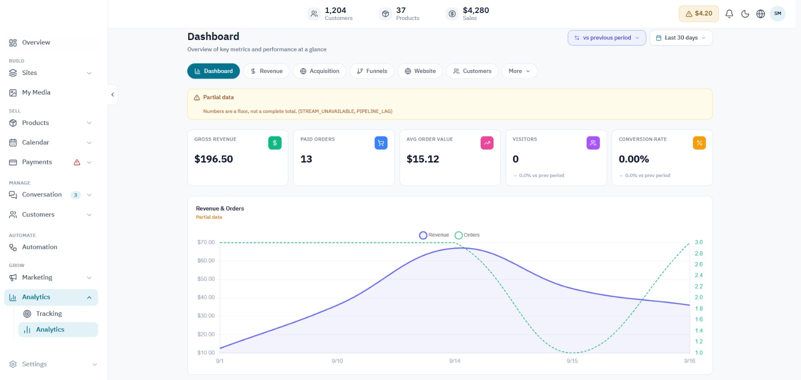
Task: Switch to the Acquisition tab
Action: (x=319, y=71)
